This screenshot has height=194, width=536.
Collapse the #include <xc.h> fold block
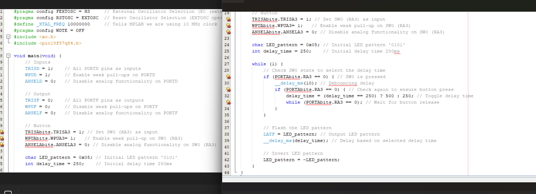click(8, 37)
